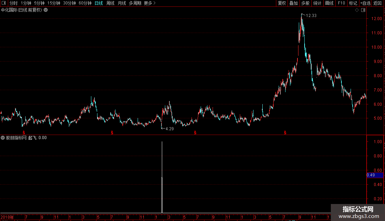The image size is (385, 221).
Task: Click the 1.00 indicator axis label
Action: [x=378, y=142]
